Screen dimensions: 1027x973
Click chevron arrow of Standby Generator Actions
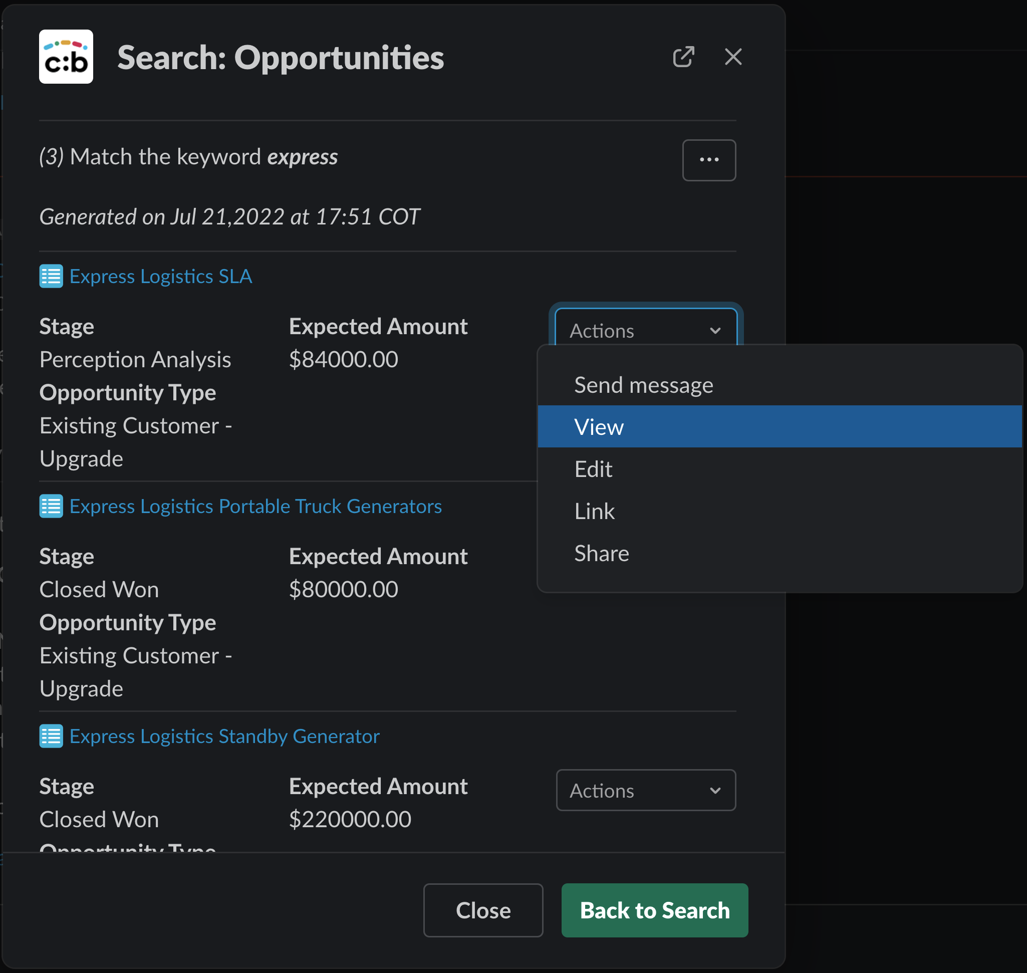pos(715,791)
